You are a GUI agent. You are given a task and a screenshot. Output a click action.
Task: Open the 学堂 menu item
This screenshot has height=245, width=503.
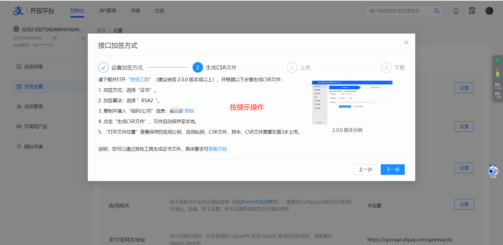[x=135, y=11]
